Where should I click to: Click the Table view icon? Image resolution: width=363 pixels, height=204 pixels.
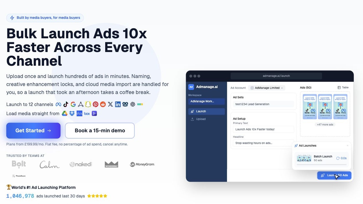[339, 87]
